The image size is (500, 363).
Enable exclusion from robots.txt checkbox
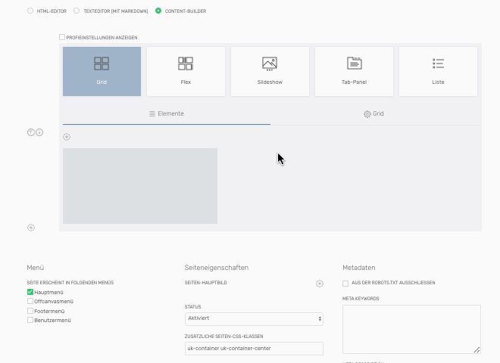[x=345, y=283]
